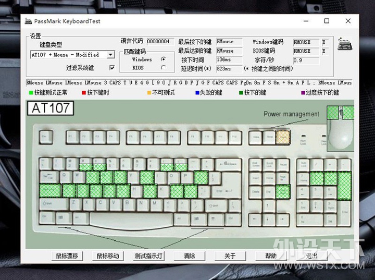Click the PassMark KeyboardTest title bar icon
375x280 pixels.
click(28, 21)
